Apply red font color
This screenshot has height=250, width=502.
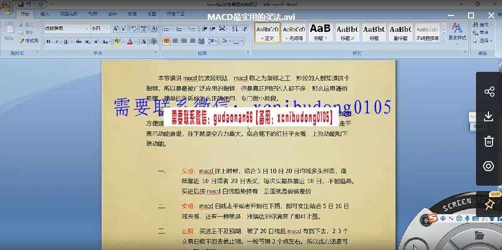[130, 41]
